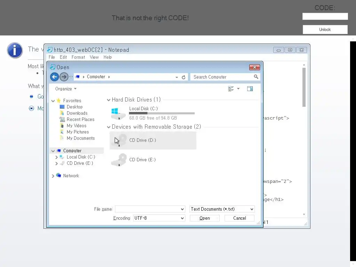Click Notepad scrollbar down arrow

click(x=304, y=214)
